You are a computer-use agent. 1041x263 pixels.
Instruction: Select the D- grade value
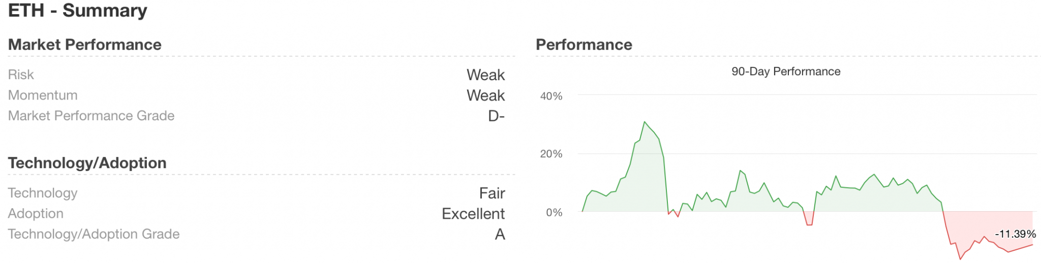(x=496, y=116)
